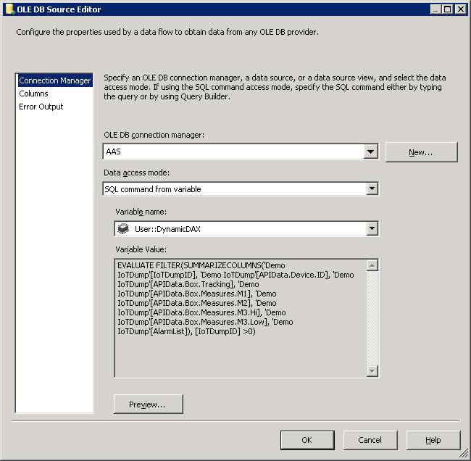Click the OLE DB Source Editor title icon
Screen dimensions: 471x461
[10, 9]
